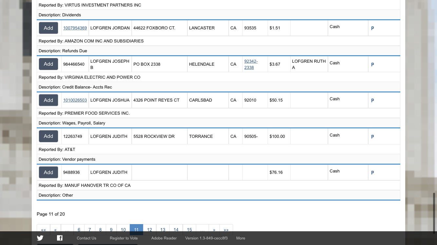Viewport: 437px width, 245px height.
Task: Click the P icon in the $100.00 row
Action: [x=372, y=137]
